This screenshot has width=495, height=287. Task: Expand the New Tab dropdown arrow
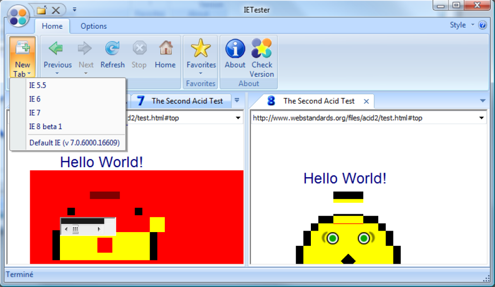28,74
